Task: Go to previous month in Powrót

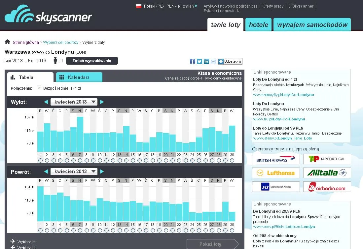Action: (x=46, y=171)
